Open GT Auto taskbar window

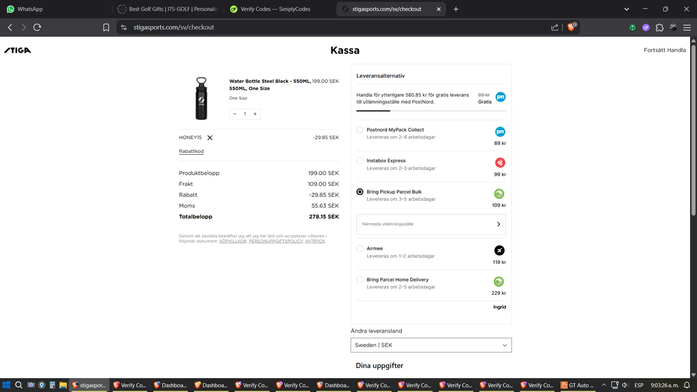(578, 385)
